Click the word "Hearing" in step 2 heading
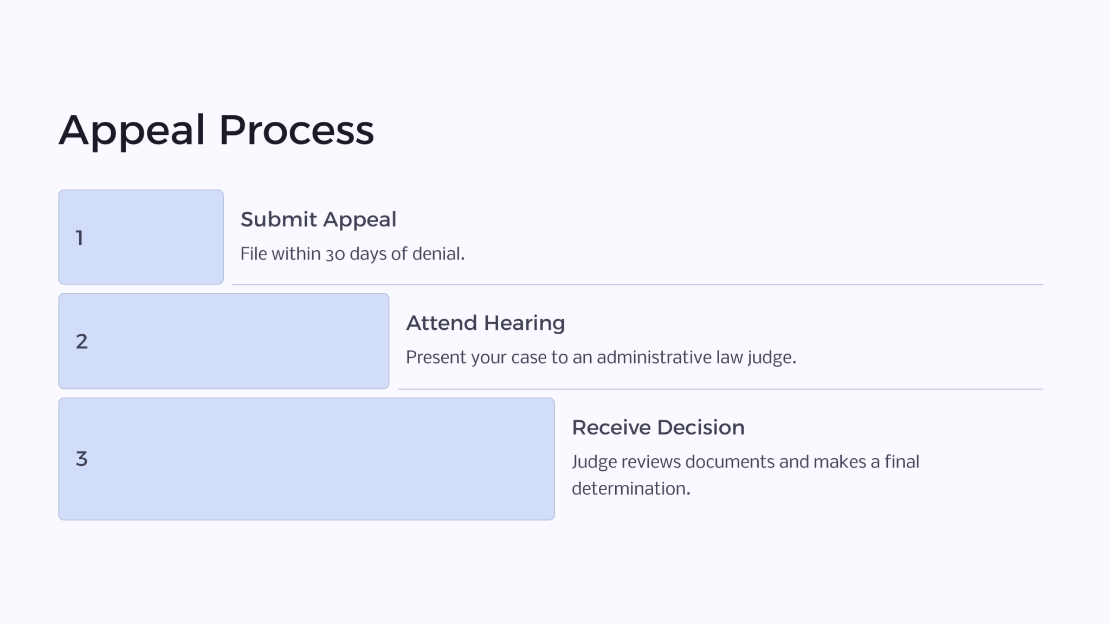This screenshot has height=624, width=1110. pos(524,323)
